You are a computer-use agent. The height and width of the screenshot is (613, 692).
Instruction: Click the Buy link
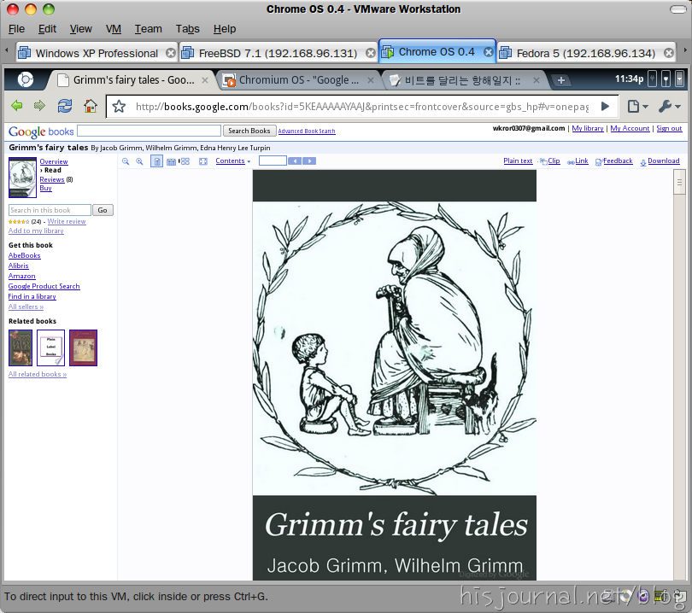tap(45, 189)
